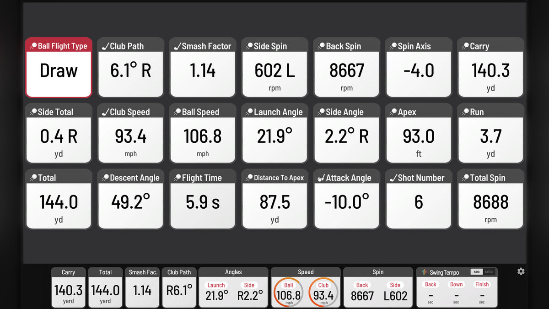The width and height of the screenshot is (549, 309).
Task: Select the 6.1° R club path value
Action: 131,70
